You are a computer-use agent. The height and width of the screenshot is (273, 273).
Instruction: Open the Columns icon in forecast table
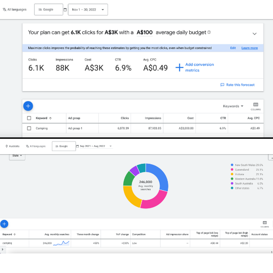click(255, 106)
